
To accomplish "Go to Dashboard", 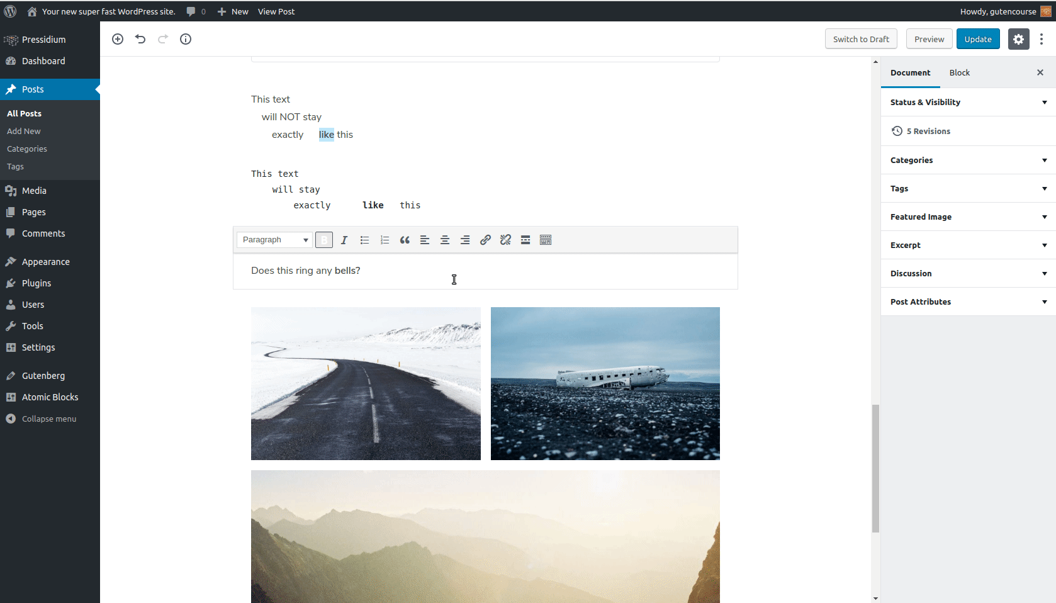I will 50,61.
